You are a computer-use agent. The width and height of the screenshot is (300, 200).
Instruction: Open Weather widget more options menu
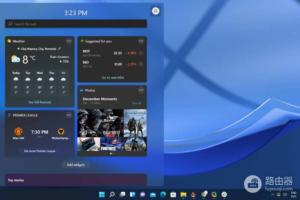(69, 41)
